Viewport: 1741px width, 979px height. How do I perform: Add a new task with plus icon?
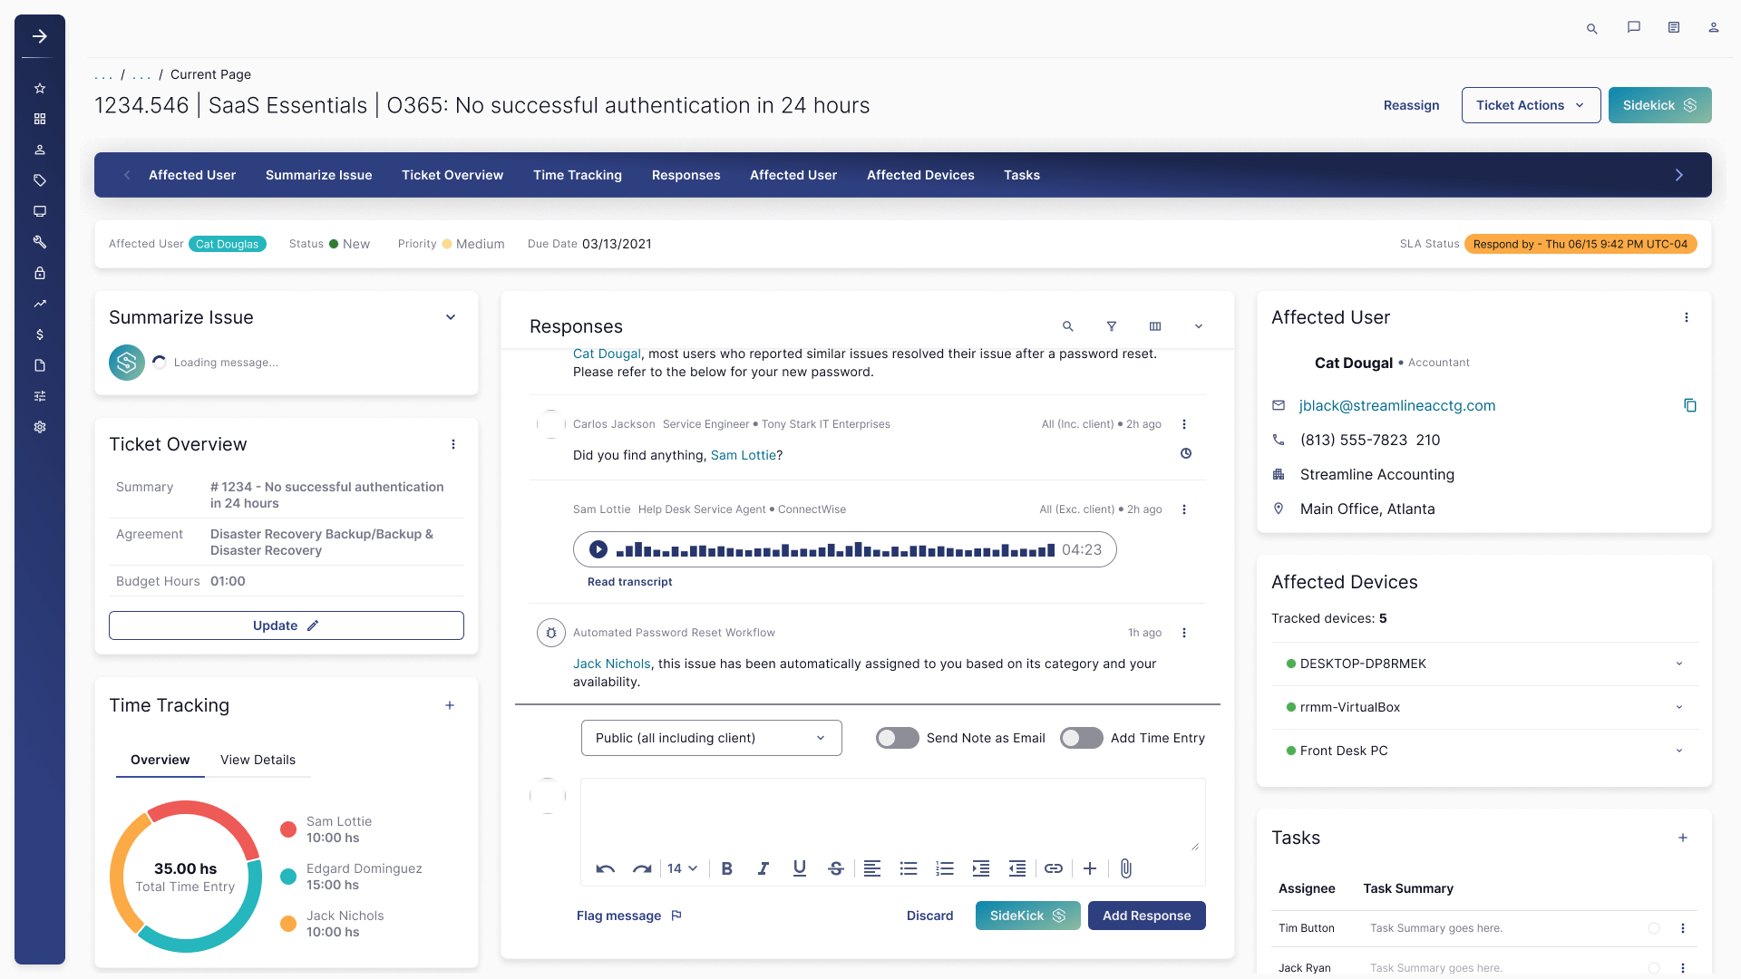click(1683, 838)
